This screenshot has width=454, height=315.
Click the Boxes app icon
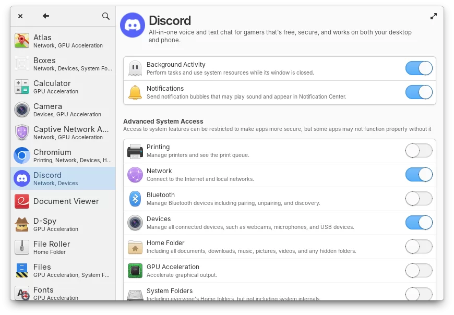[22, 63]
